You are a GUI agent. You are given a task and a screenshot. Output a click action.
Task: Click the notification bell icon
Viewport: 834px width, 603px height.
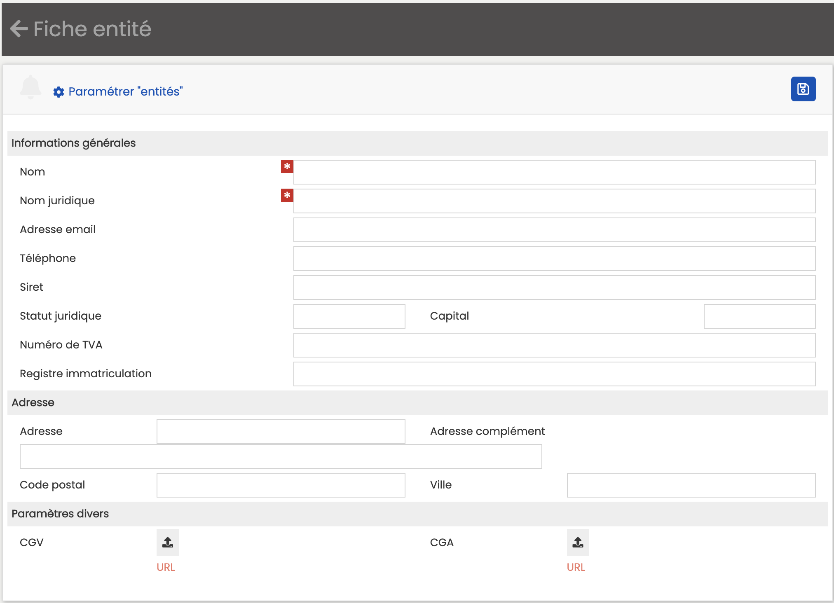31,87
